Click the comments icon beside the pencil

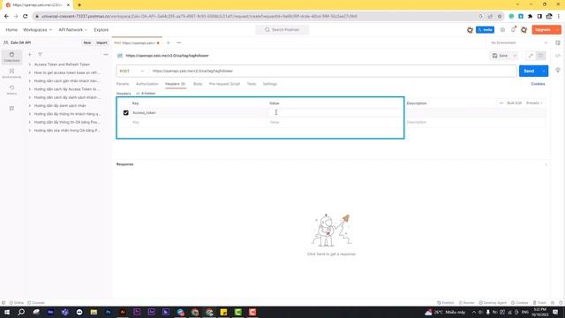pos(540,56)
